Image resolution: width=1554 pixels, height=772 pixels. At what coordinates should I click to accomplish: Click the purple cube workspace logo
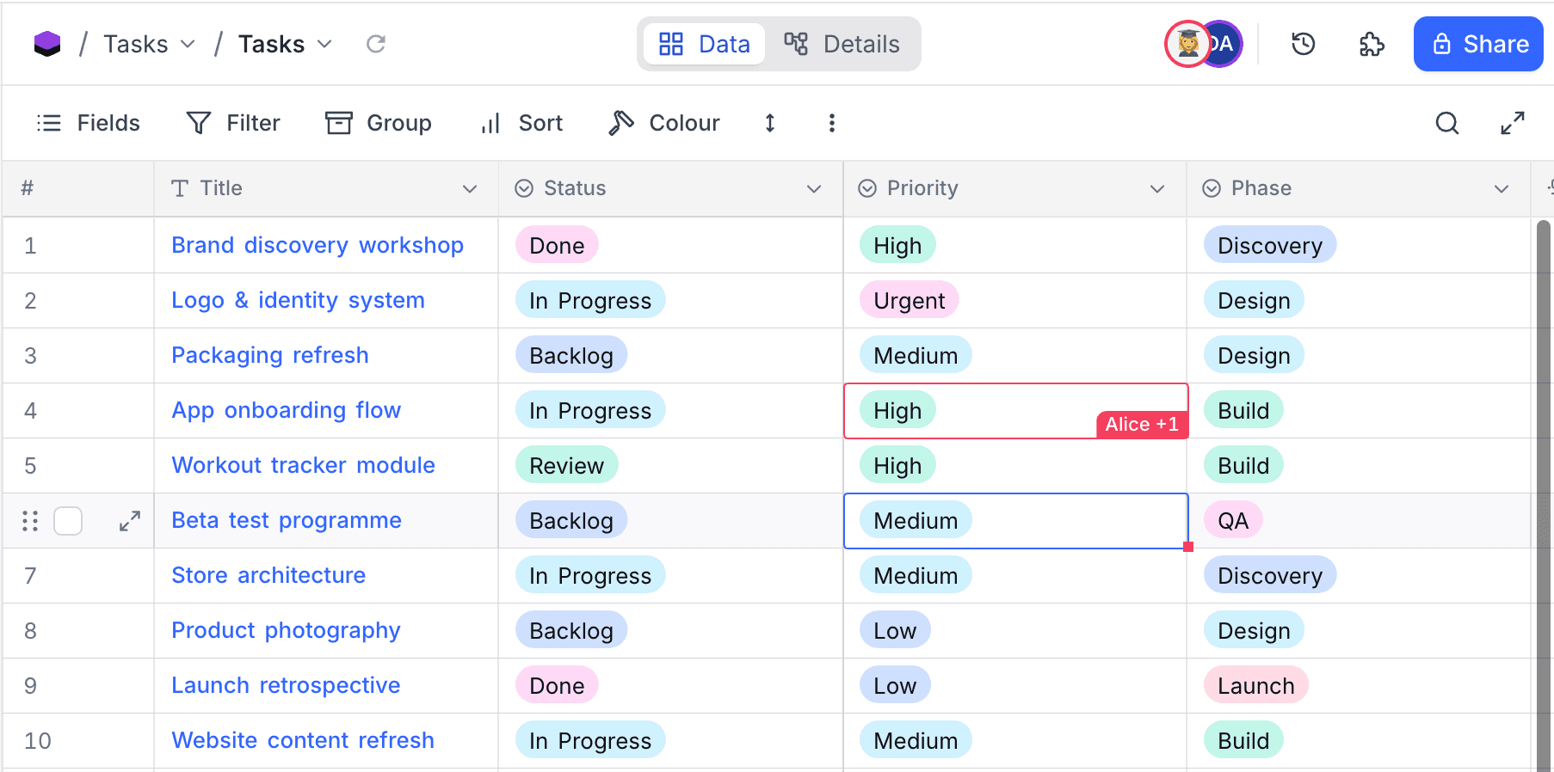click(47, 44)
